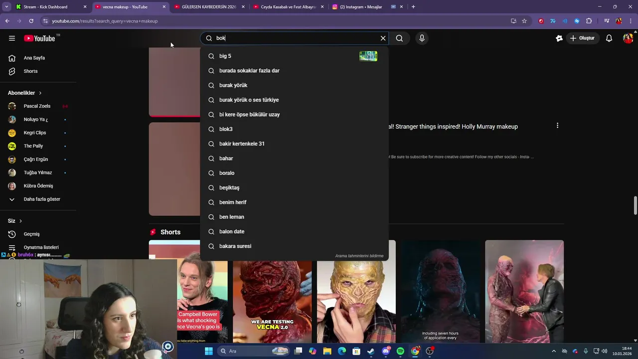Open the Kegri Clips channel

coord(38,133)
